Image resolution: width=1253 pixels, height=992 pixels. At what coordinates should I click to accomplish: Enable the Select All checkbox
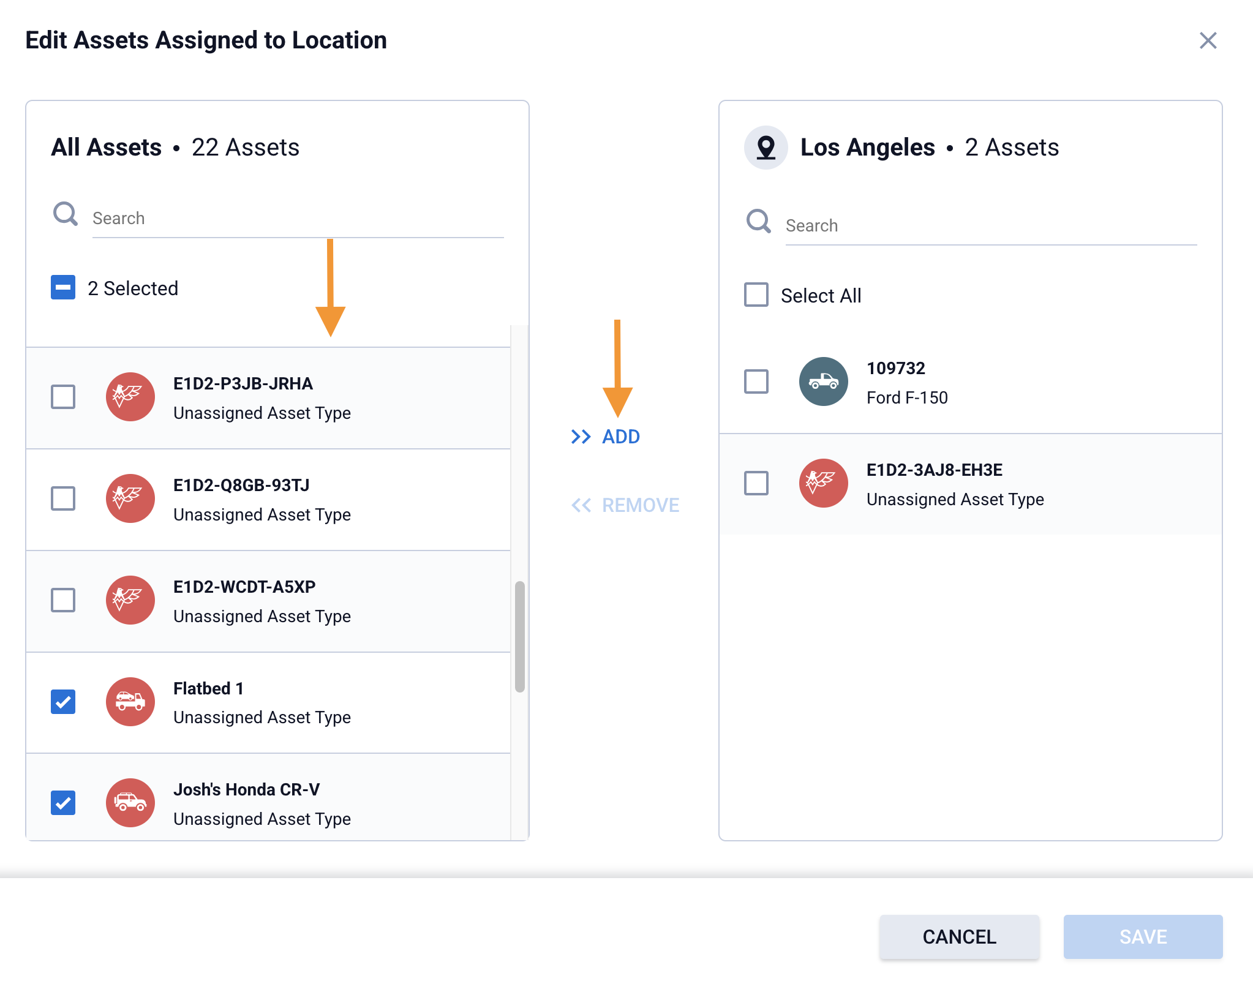click(x=756, y=295)
